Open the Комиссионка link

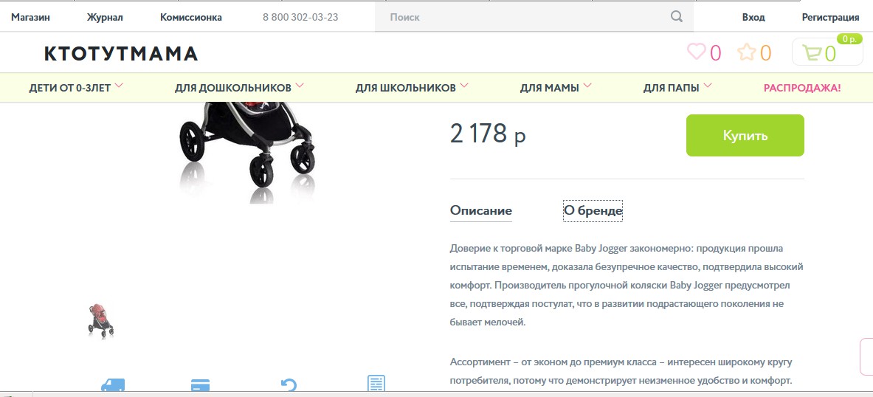click(x=191, y=17)
